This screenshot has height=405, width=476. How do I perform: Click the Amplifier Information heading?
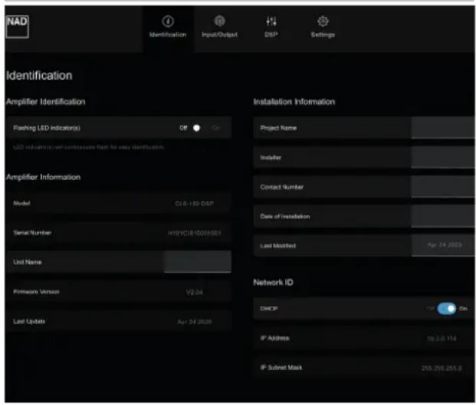[x=44, y=177]
